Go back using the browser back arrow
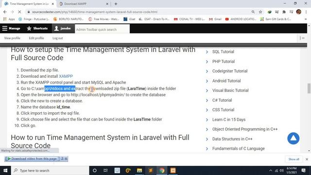Screen dimensions: 311x175 pyautogui.click(x=5, y=12)
